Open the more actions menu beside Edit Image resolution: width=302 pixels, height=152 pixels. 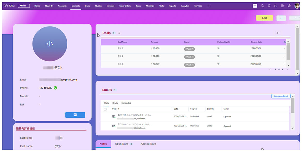point(281,18)
